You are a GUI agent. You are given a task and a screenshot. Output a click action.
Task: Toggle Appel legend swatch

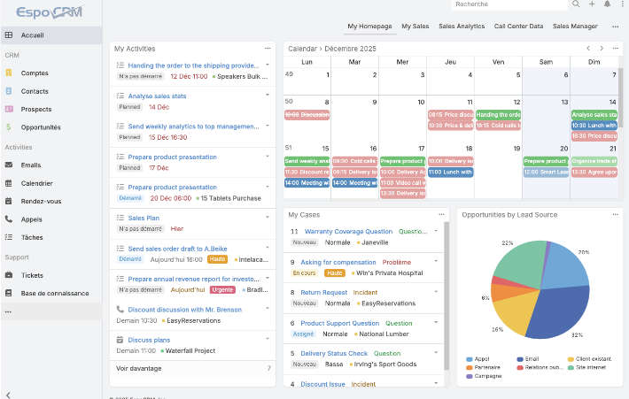tap(469, 359)
